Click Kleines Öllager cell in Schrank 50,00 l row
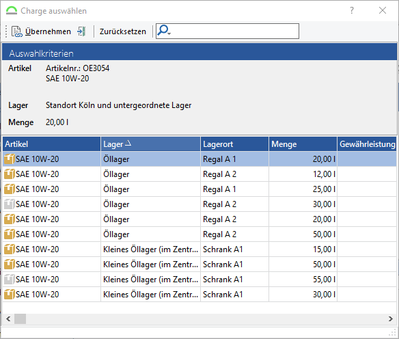 click(x=150, y=265)
